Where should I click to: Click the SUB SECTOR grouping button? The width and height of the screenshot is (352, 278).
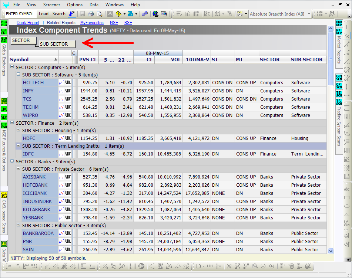point(57,44)
